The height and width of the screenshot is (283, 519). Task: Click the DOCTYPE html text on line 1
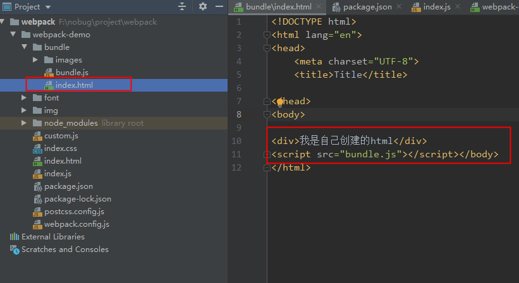click(x=314, y=22)
